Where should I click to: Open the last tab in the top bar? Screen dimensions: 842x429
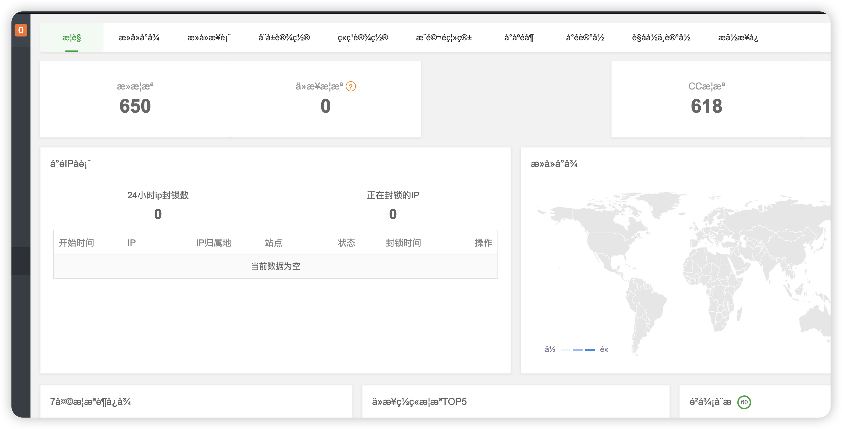738,37
